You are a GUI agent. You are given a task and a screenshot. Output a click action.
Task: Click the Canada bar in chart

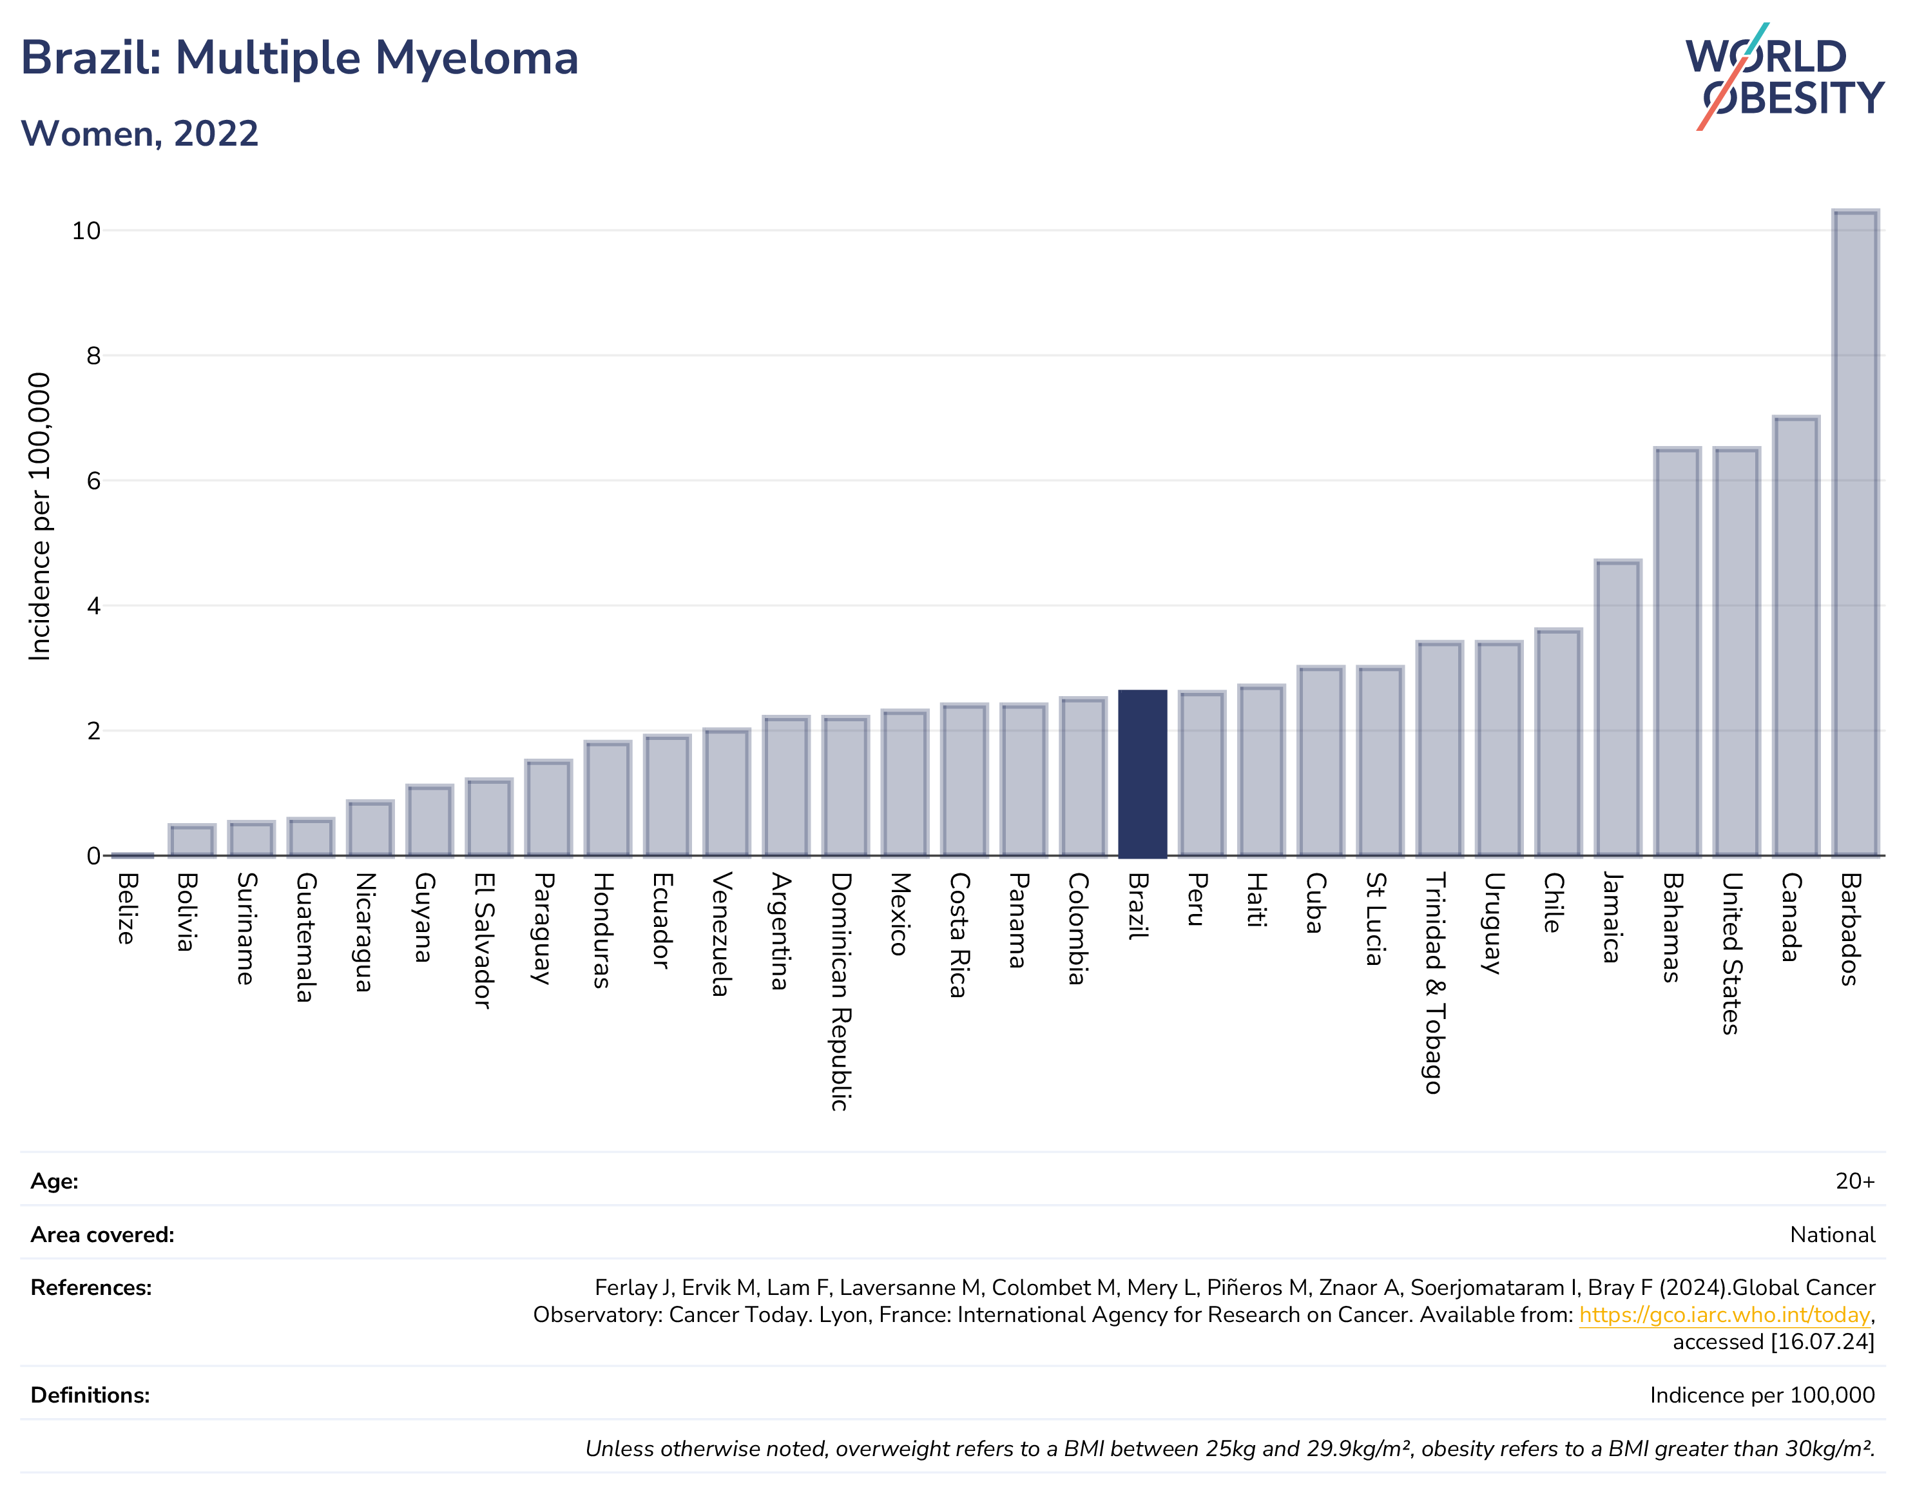point(1796,636)
